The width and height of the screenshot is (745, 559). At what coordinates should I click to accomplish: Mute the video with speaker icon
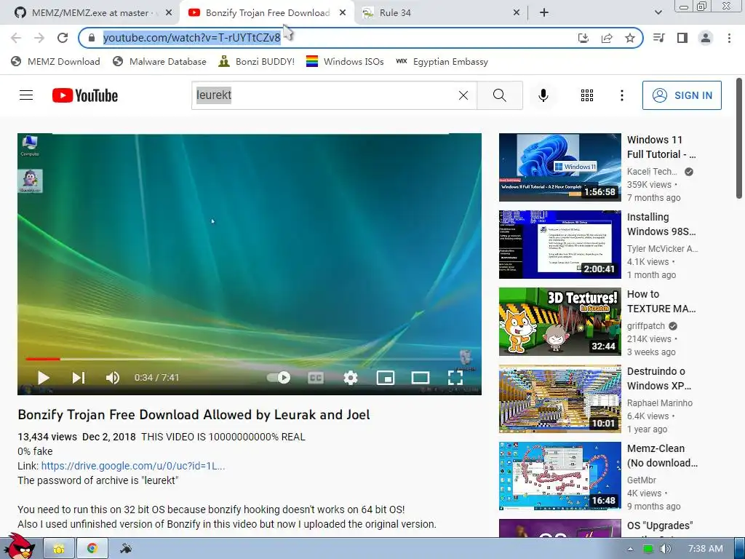[x=113, y=378]
